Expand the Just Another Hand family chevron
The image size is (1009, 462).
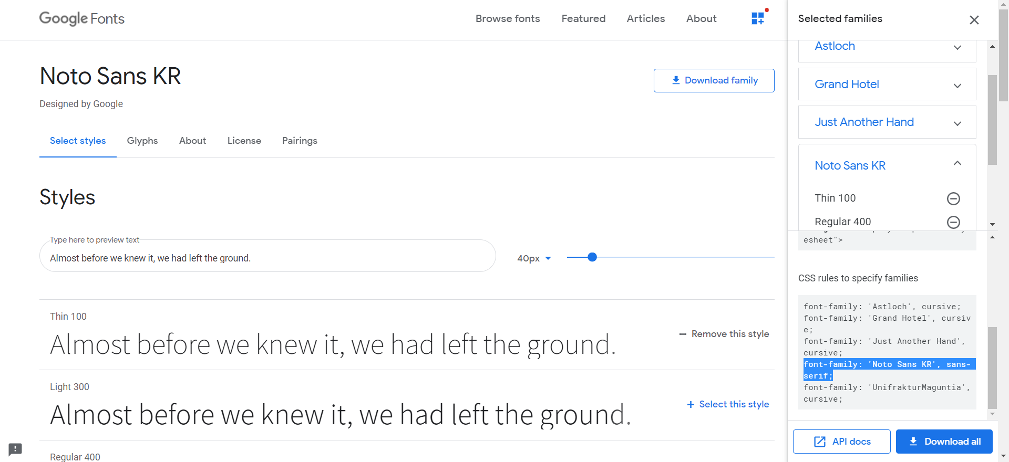click(957, 123)
